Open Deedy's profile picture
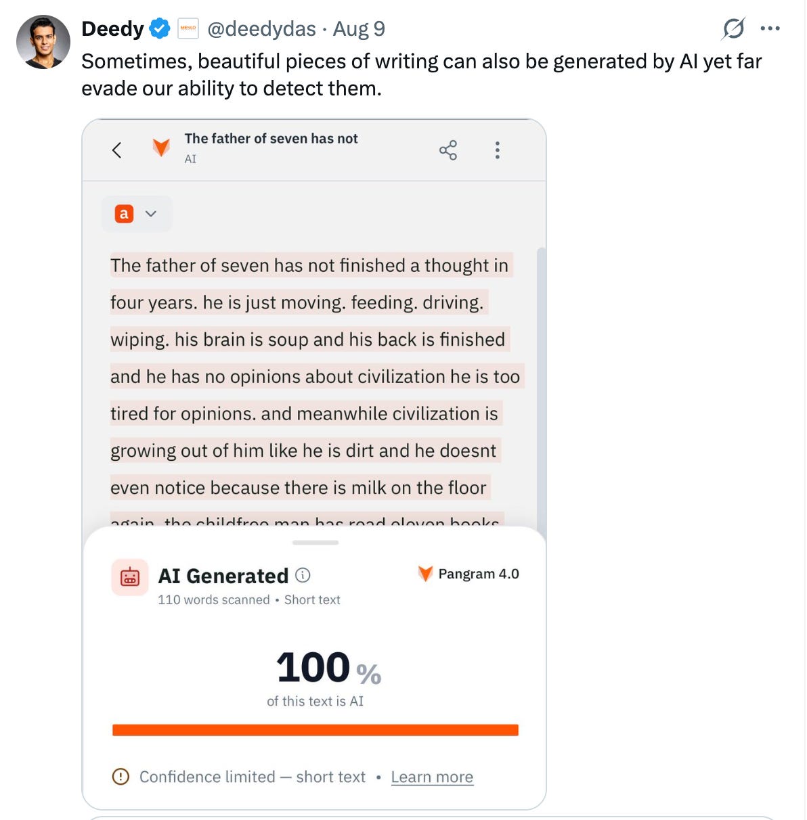 pyautogui.click(x=43, y=42)
